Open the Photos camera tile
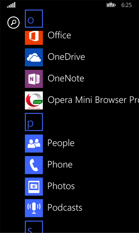139x233 pixels. pos(34,187)
